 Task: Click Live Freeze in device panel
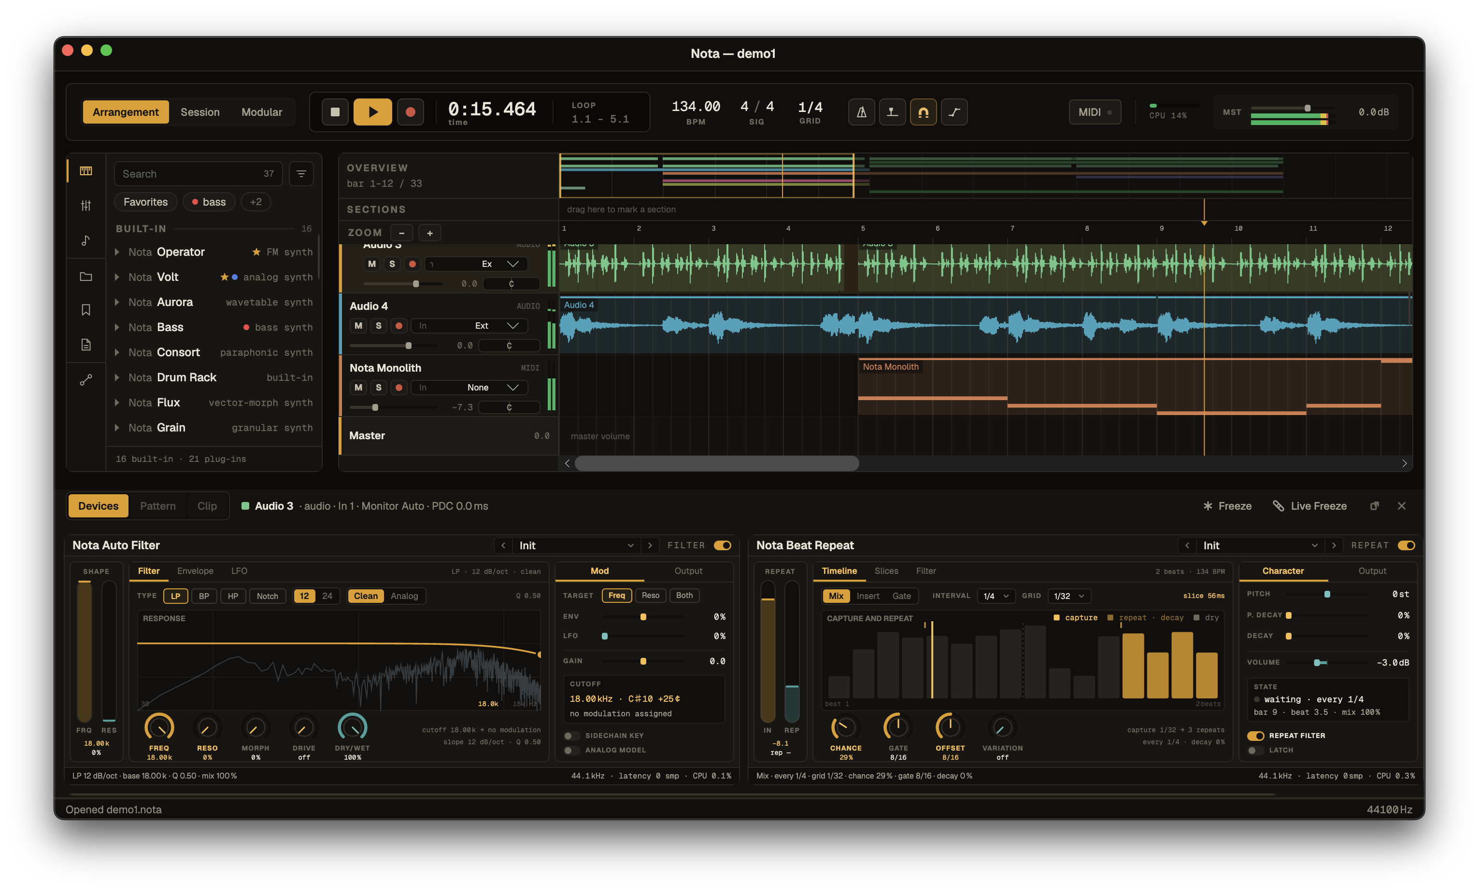click(x=1310, y=506)
